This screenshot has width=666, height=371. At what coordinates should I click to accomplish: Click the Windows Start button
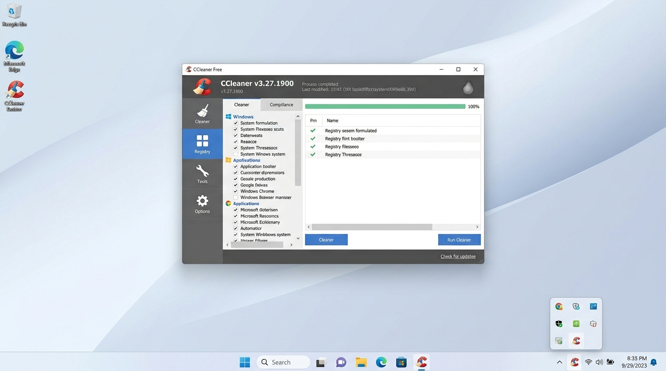point(245,362)
